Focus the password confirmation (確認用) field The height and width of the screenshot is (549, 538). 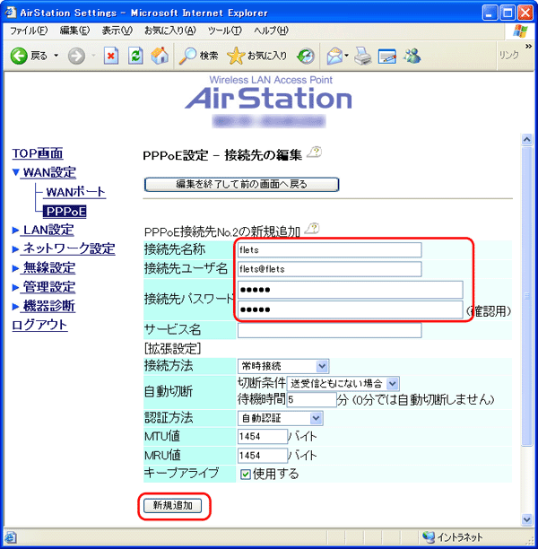[351, 309]
